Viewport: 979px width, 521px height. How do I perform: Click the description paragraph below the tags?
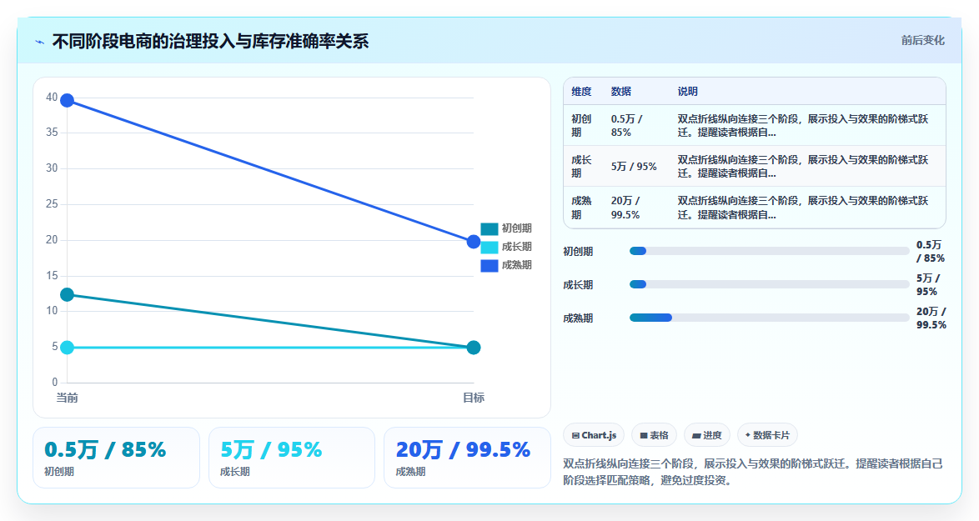tap(753, 472)
